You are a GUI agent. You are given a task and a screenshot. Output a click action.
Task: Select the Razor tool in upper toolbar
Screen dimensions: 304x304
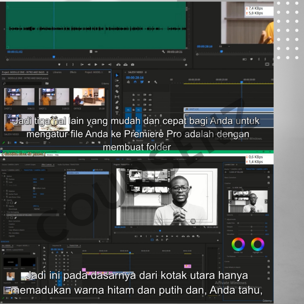point(117,91)
